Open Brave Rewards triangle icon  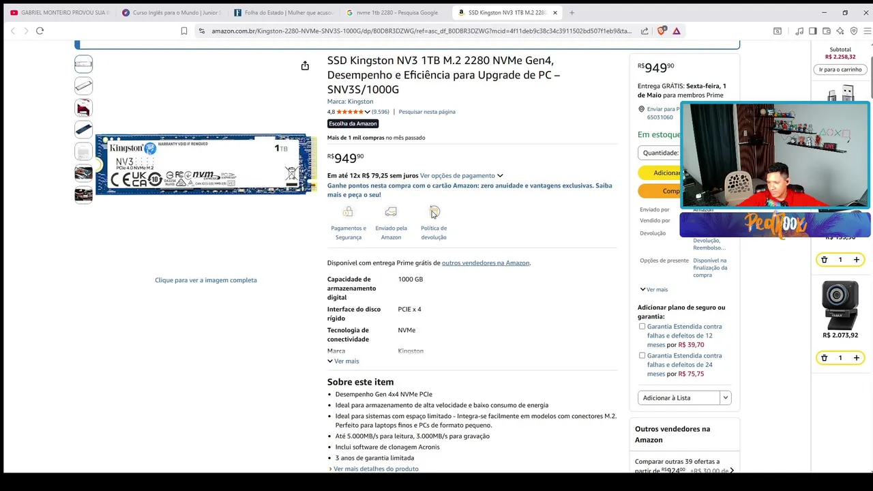point(677,31)
